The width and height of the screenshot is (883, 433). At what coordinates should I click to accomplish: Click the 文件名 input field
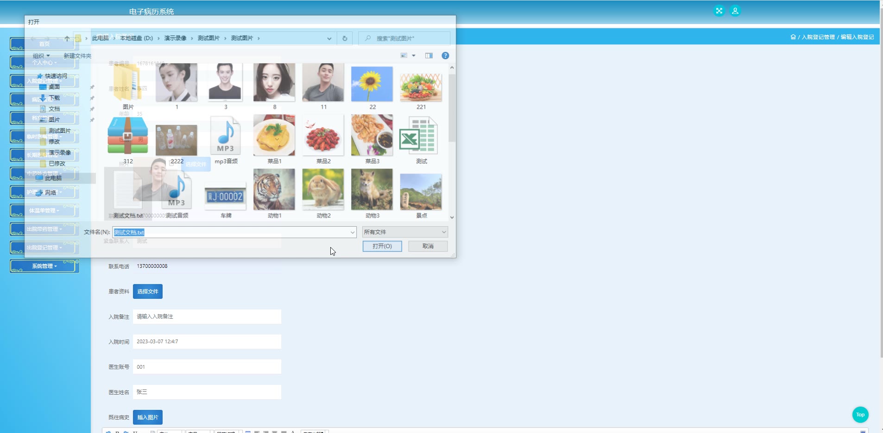pos(234,232)
